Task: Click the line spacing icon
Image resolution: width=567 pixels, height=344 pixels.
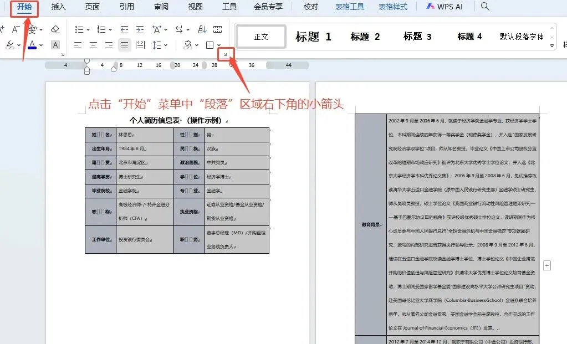Action: (157, 45)
